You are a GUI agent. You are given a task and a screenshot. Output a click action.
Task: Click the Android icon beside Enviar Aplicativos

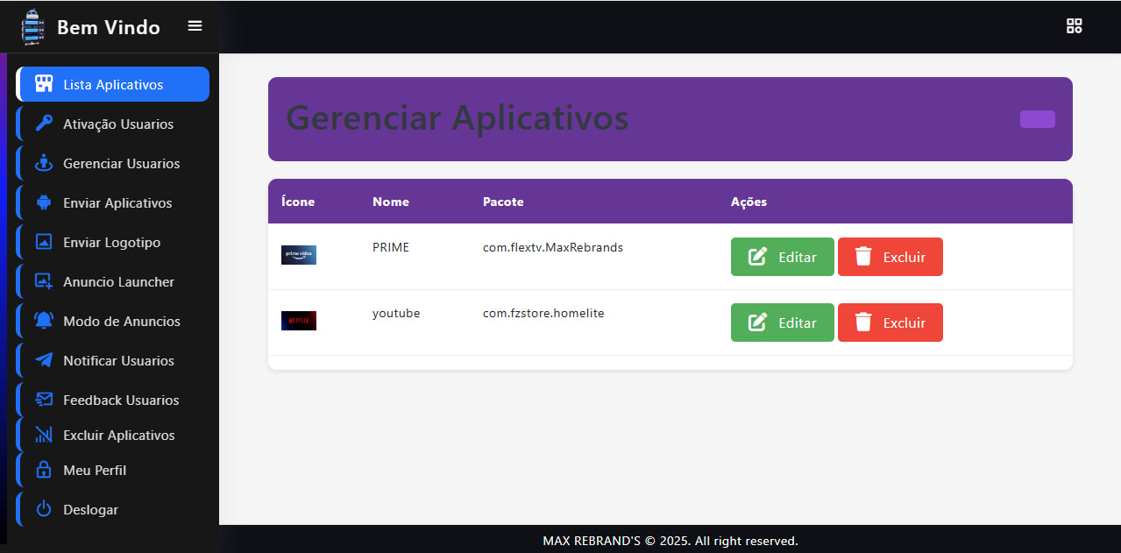(44, 202)
